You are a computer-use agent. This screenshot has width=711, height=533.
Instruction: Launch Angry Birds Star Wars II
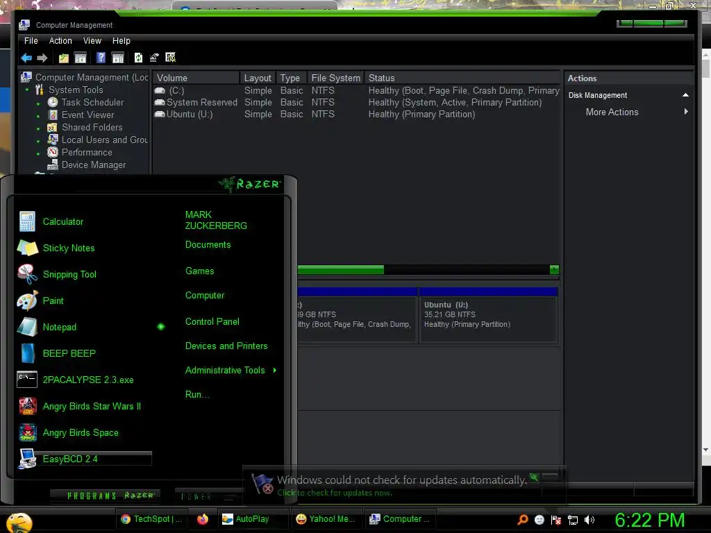[x=92, y=406]
